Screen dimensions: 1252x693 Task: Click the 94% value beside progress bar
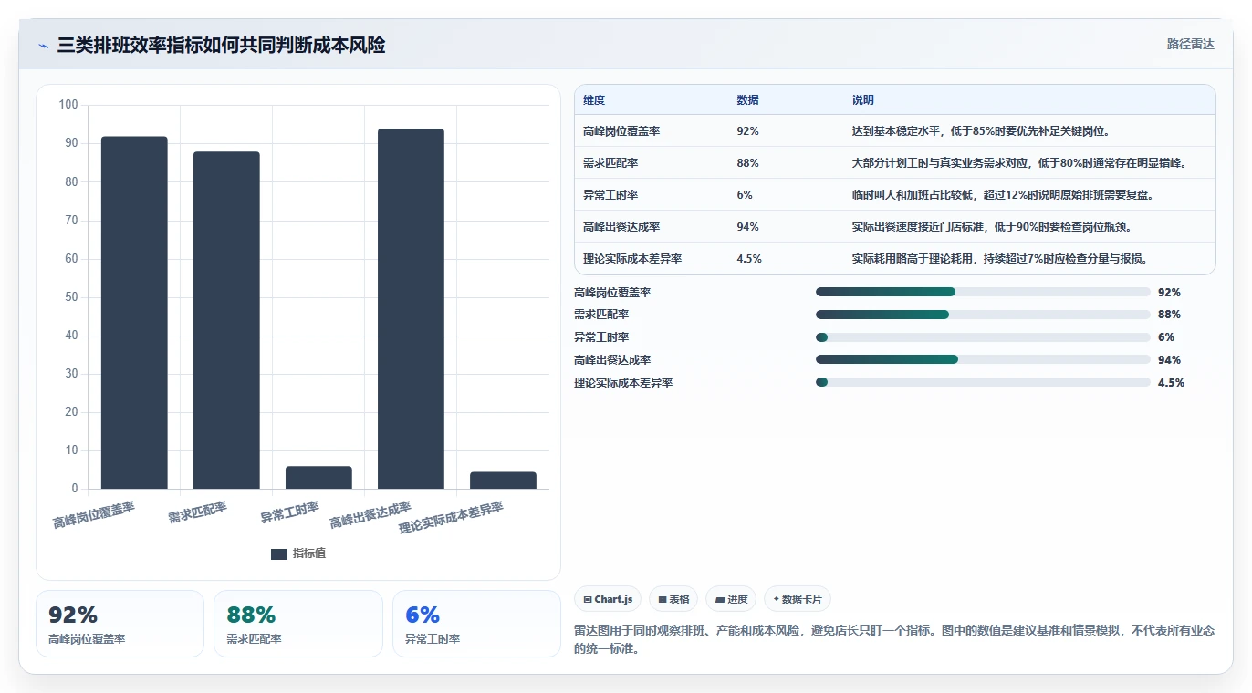coord(1169,360)
